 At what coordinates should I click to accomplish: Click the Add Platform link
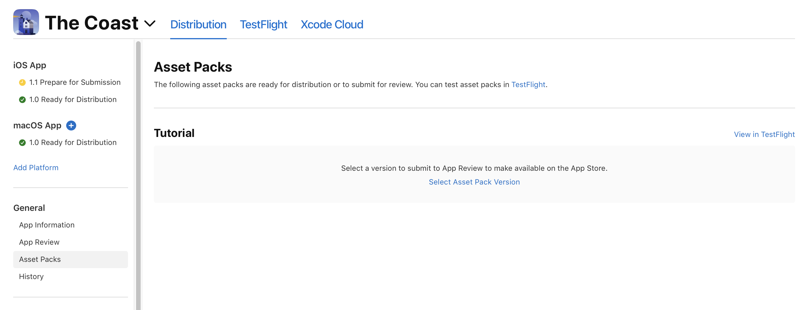[36, 168]
